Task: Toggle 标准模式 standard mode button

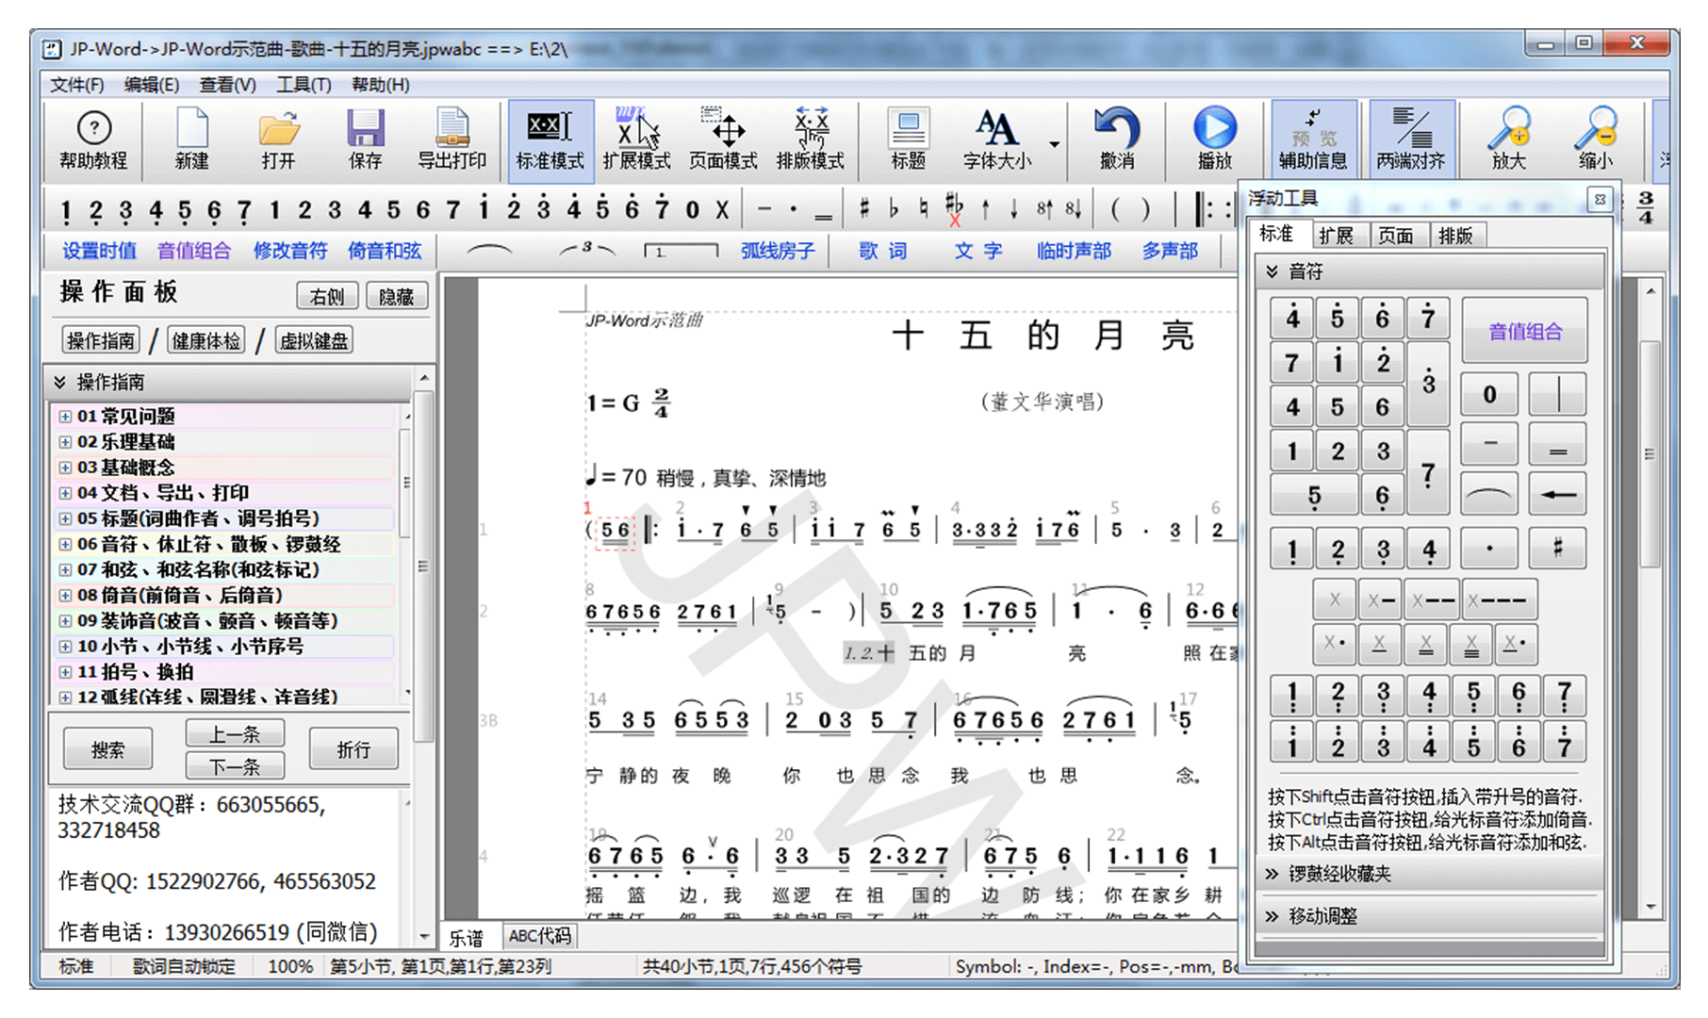Action: pos(550,139)
